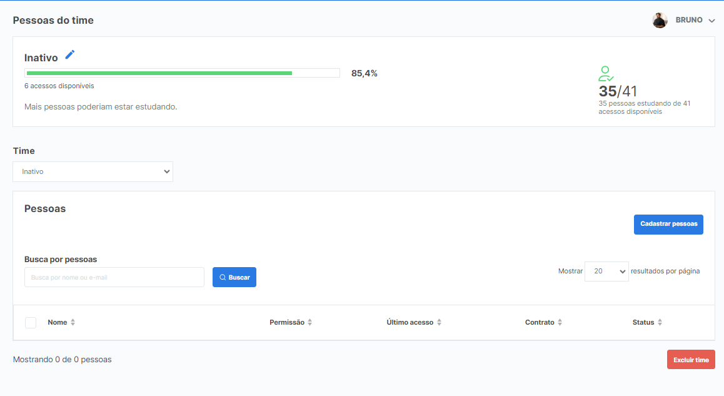724x396 pixels.
Task: Click the sort arrows next to Status
Action: point(660,322)
